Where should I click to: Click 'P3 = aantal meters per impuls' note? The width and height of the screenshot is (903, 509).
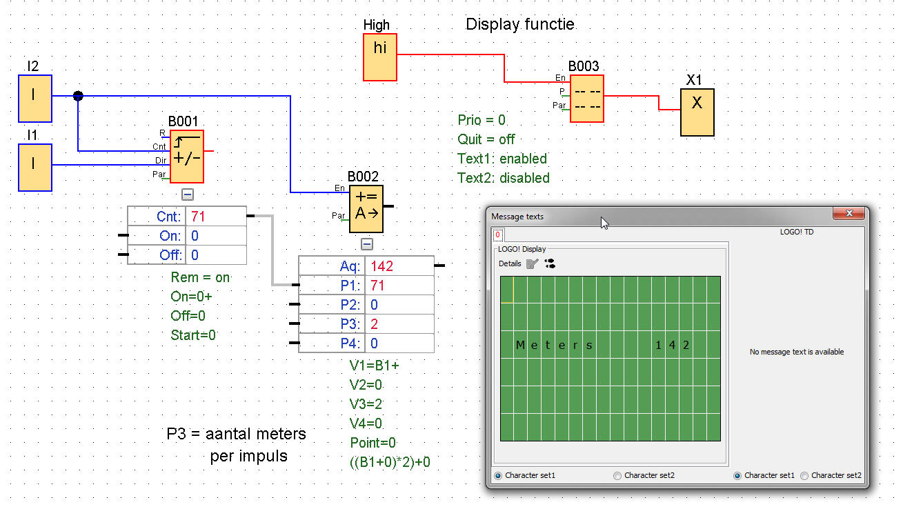(x=237, y=445)
